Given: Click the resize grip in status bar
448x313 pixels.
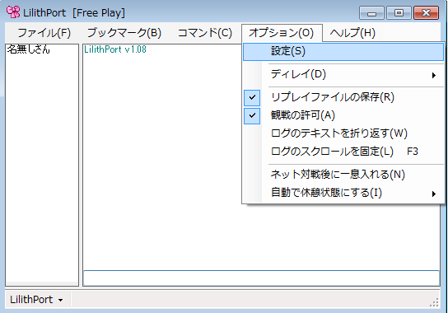Looking at the screenshot, I should coord(434,302).
